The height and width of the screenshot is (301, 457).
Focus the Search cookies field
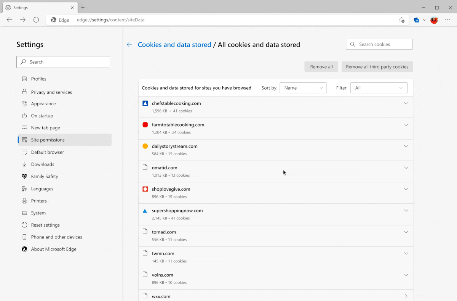click(x=379, y=44)
